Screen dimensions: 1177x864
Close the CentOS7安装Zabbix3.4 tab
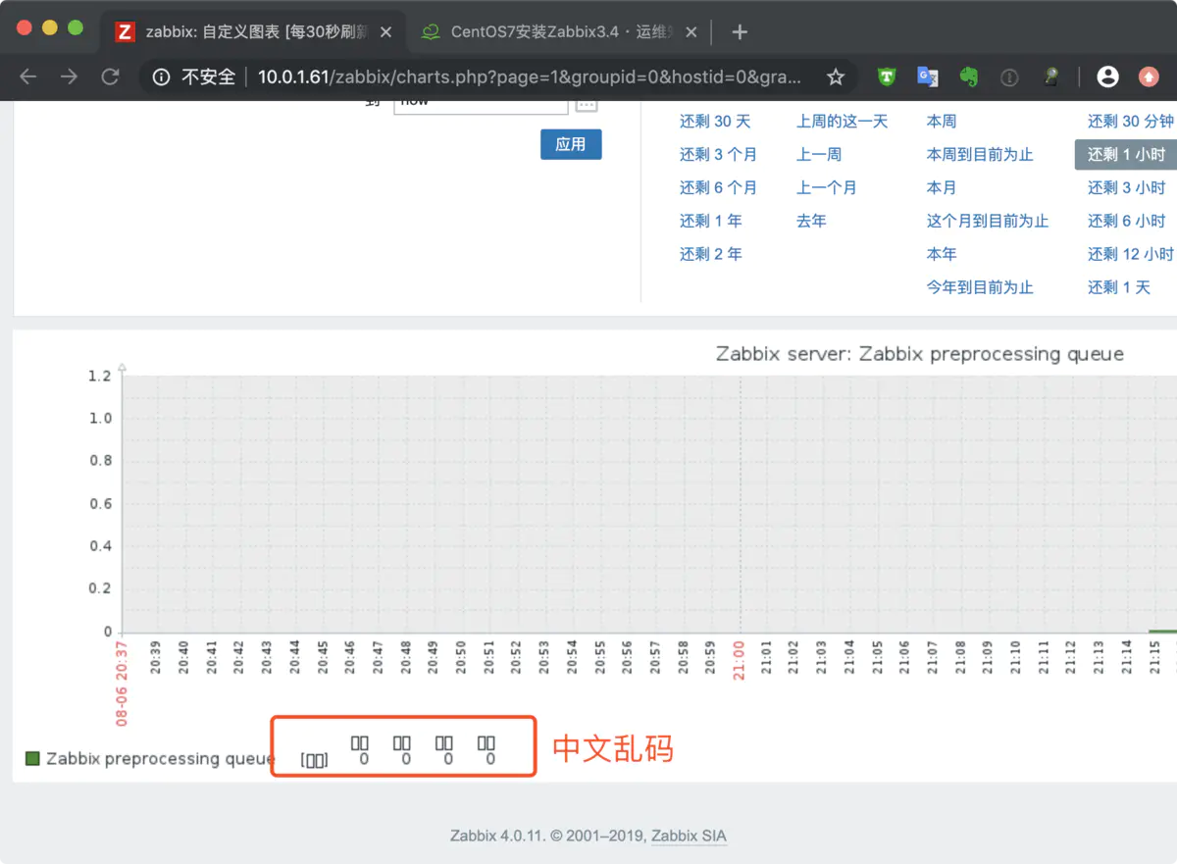[691, 32]
